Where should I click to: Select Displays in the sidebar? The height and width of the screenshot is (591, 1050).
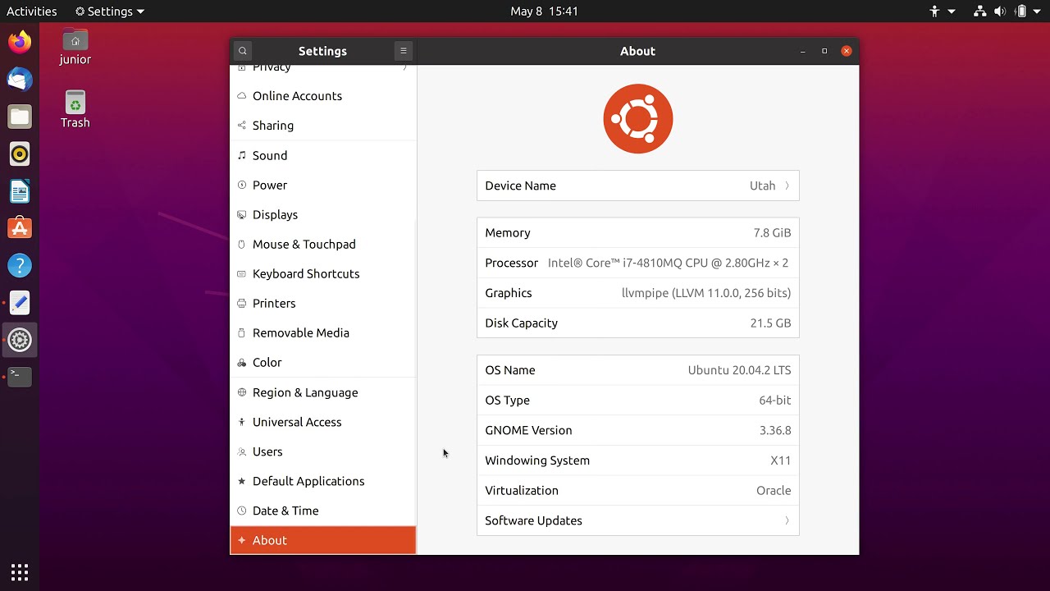(323, 214)
